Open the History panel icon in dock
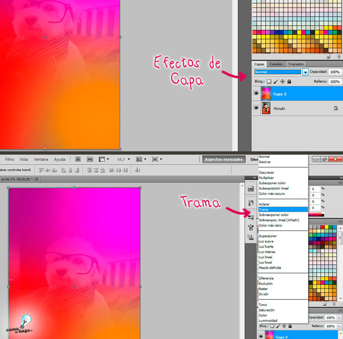 point(251,203)
